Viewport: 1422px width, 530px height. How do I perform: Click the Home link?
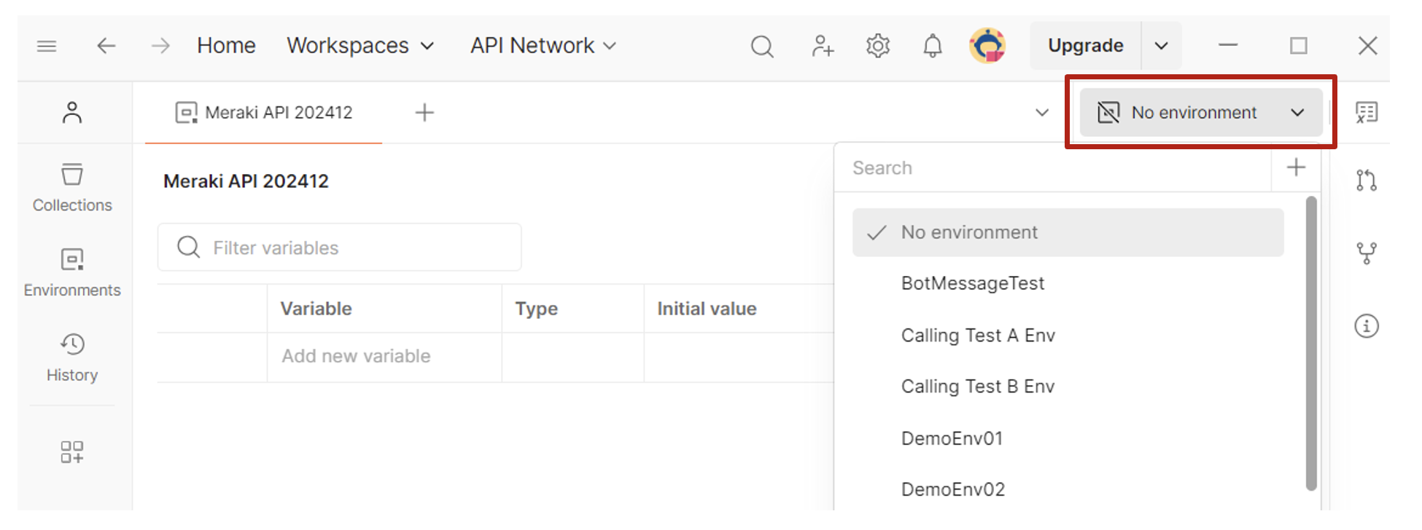[x=226, y=46]
